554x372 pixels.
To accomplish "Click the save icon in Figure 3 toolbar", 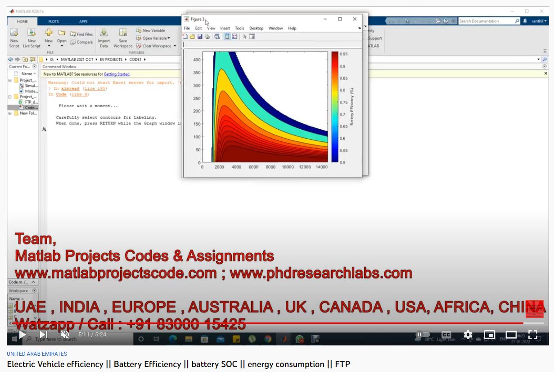I will click(x=200, y=36).
